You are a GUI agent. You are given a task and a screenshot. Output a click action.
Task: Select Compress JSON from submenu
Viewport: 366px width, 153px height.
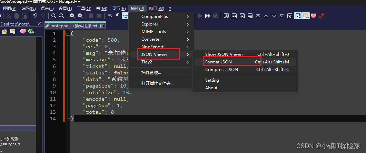coord(245,70)
